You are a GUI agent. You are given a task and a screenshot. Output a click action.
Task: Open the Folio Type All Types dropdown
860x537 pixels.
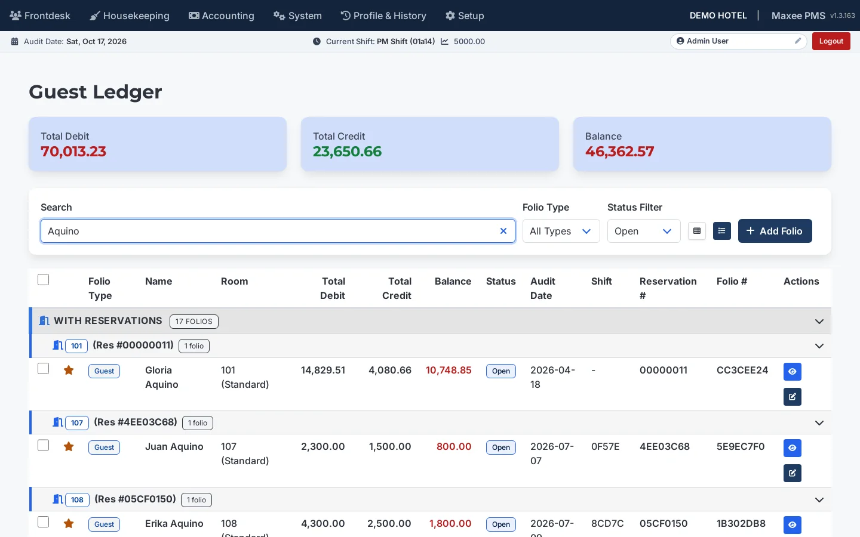tap(561, 231)
